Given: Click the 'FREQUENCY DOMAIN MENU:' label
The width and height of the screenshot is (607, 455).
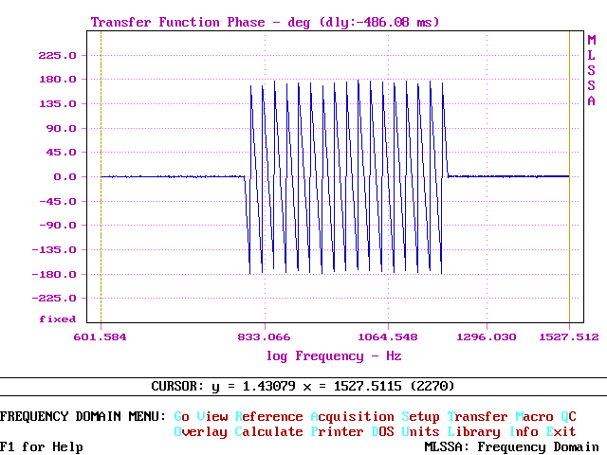Looking at the screenshot, I should tap(83, 417).
